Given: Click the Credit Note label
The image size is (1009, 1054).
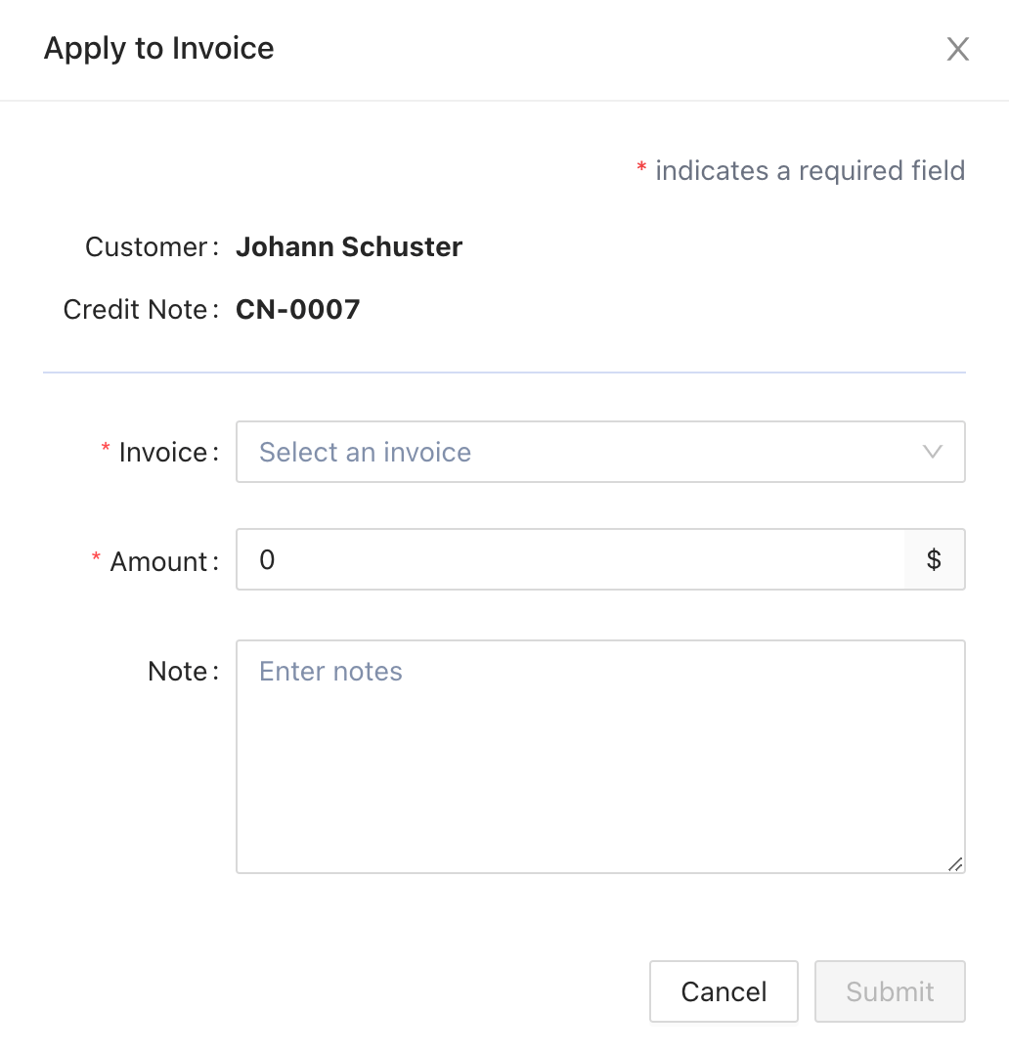Looking at the screenshot, I should (x=136, y=310).
